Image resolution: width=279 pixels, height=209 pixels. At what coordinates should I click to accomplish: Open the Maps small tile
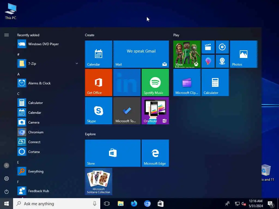[x=222, y=61]
